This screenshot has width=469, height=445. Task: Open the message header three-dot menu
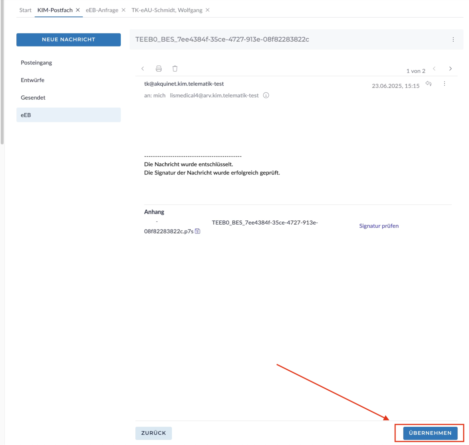453,39
